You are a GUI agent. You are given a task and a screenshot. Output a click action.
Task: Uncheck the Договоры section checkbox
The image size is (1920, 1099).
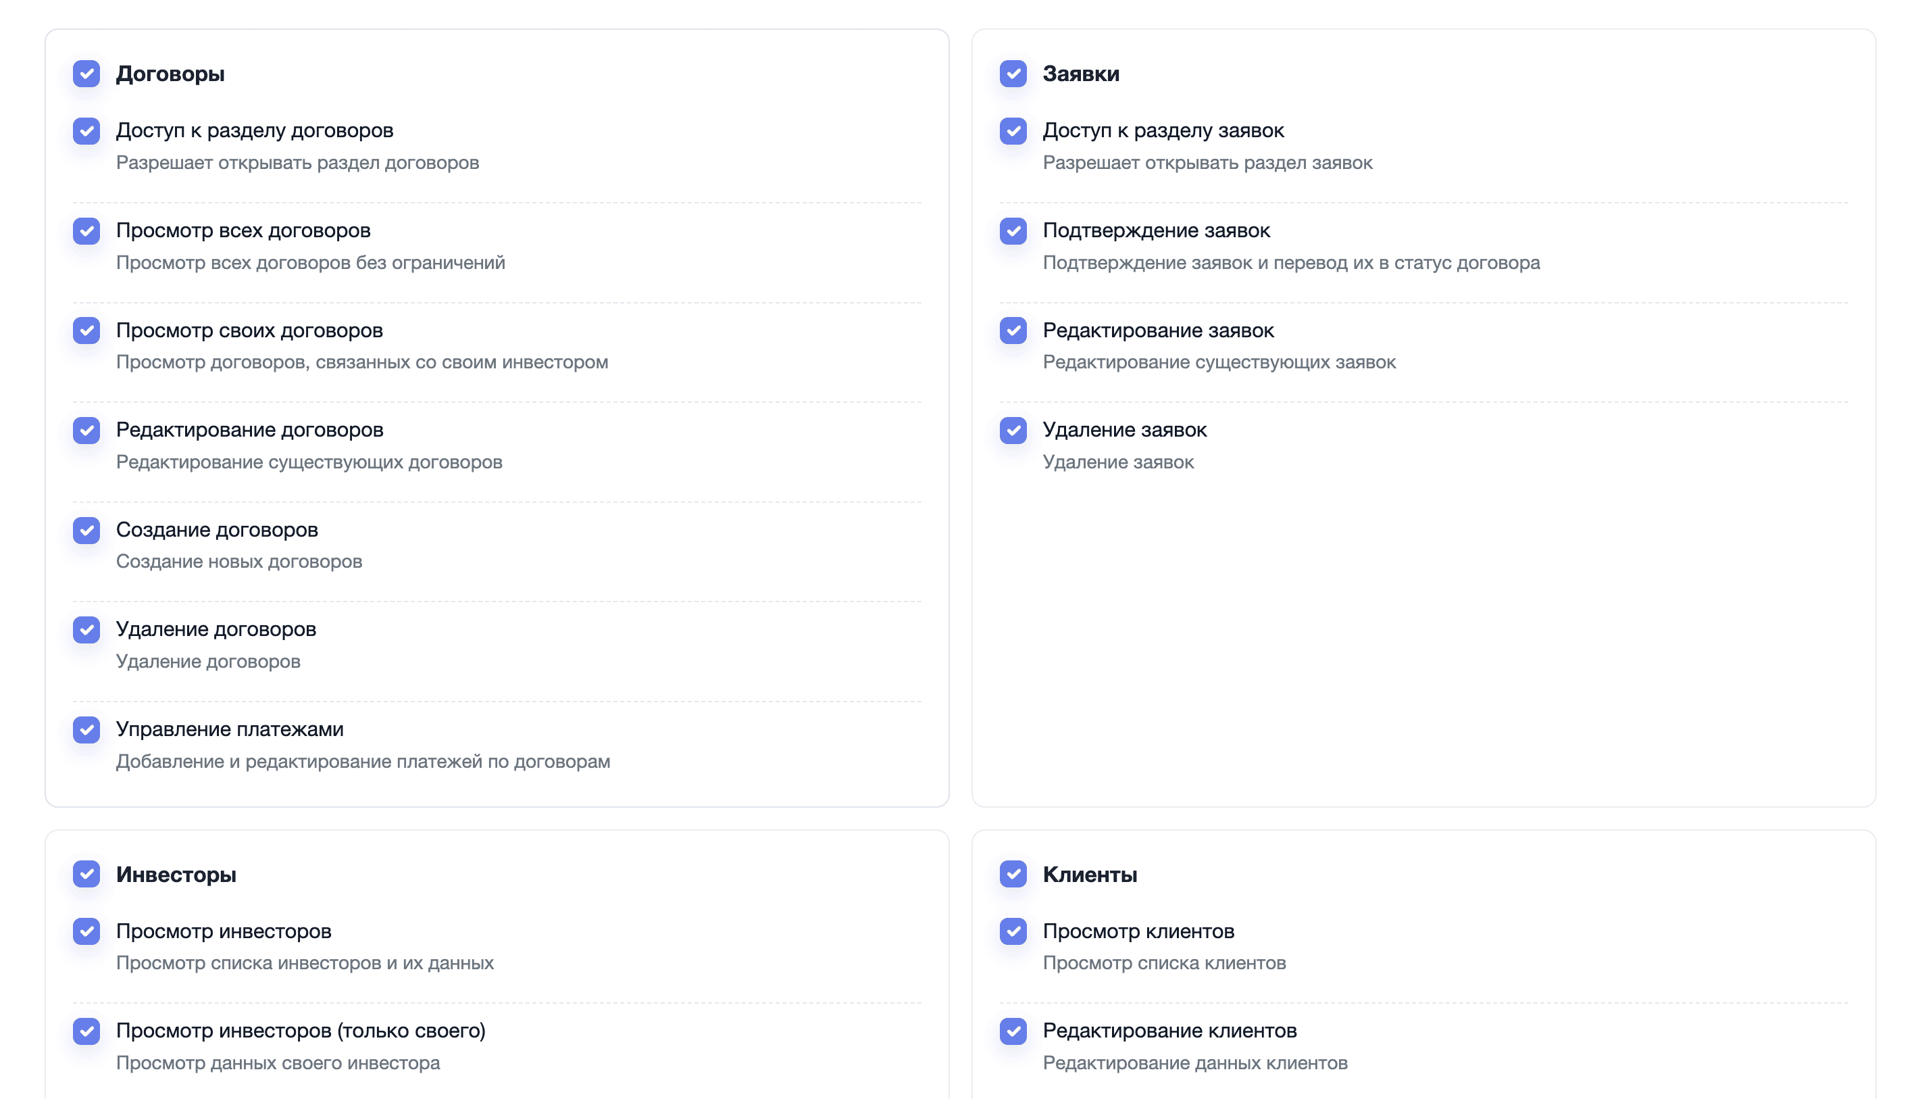pyautogui.click(x=86, y=74)
